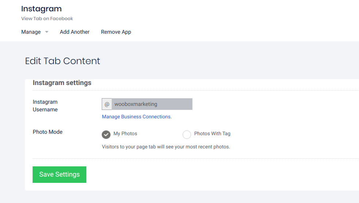Click the Edit Tab Content heading
Viewport: 359px width, 203px height.
[63, 61]
